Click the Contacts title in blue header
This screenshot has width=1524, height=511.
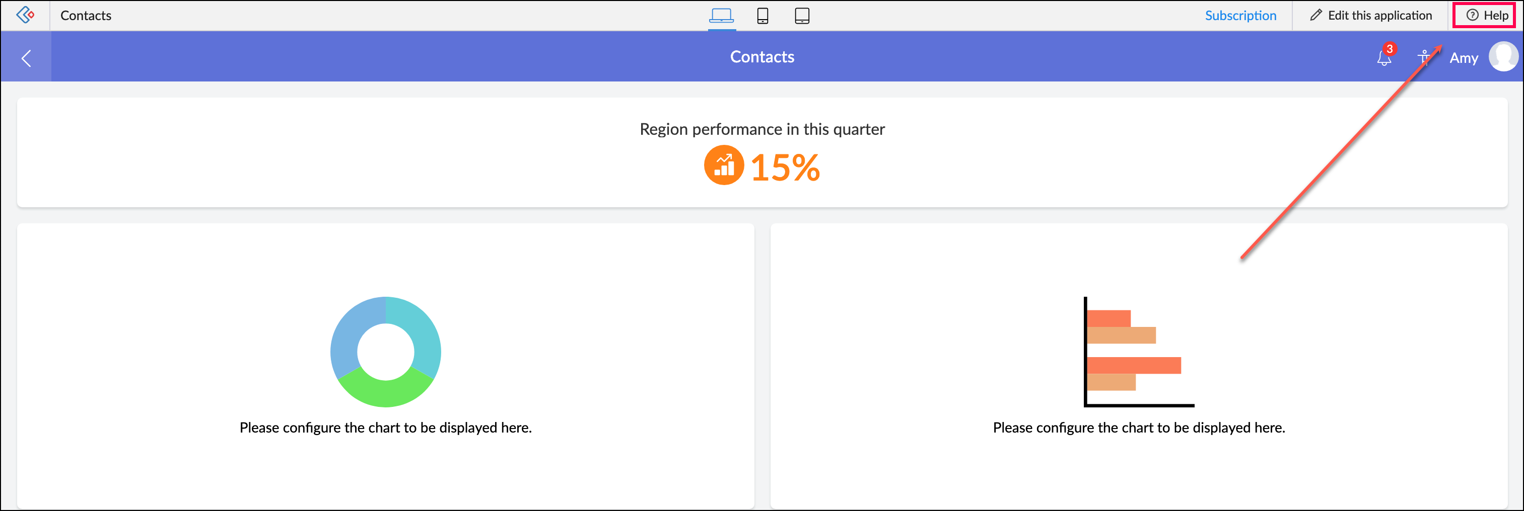pyautogui.click(x=761, y=57)
